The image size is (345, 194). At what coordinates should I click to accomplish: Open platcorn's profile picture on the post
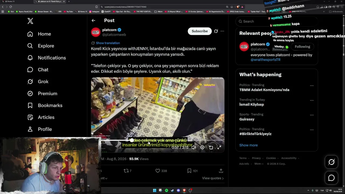96,32
